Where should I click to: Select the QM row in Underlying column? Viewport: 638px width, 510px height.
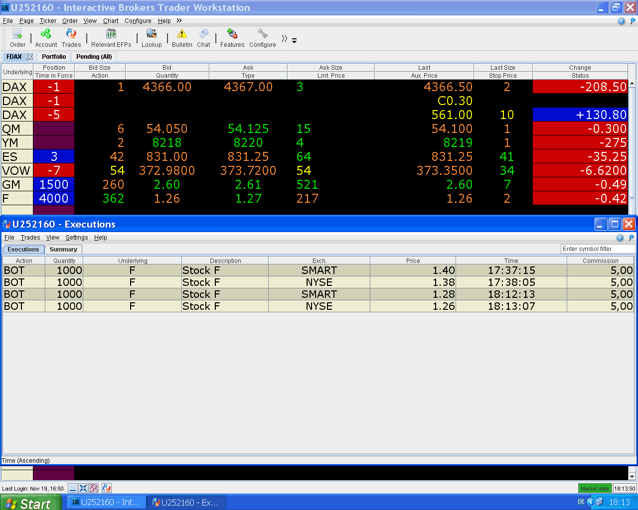click(17, 128)
